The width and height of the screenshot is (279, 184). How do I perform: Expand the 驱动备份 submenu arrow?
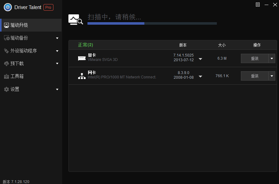tap(57, 38)
